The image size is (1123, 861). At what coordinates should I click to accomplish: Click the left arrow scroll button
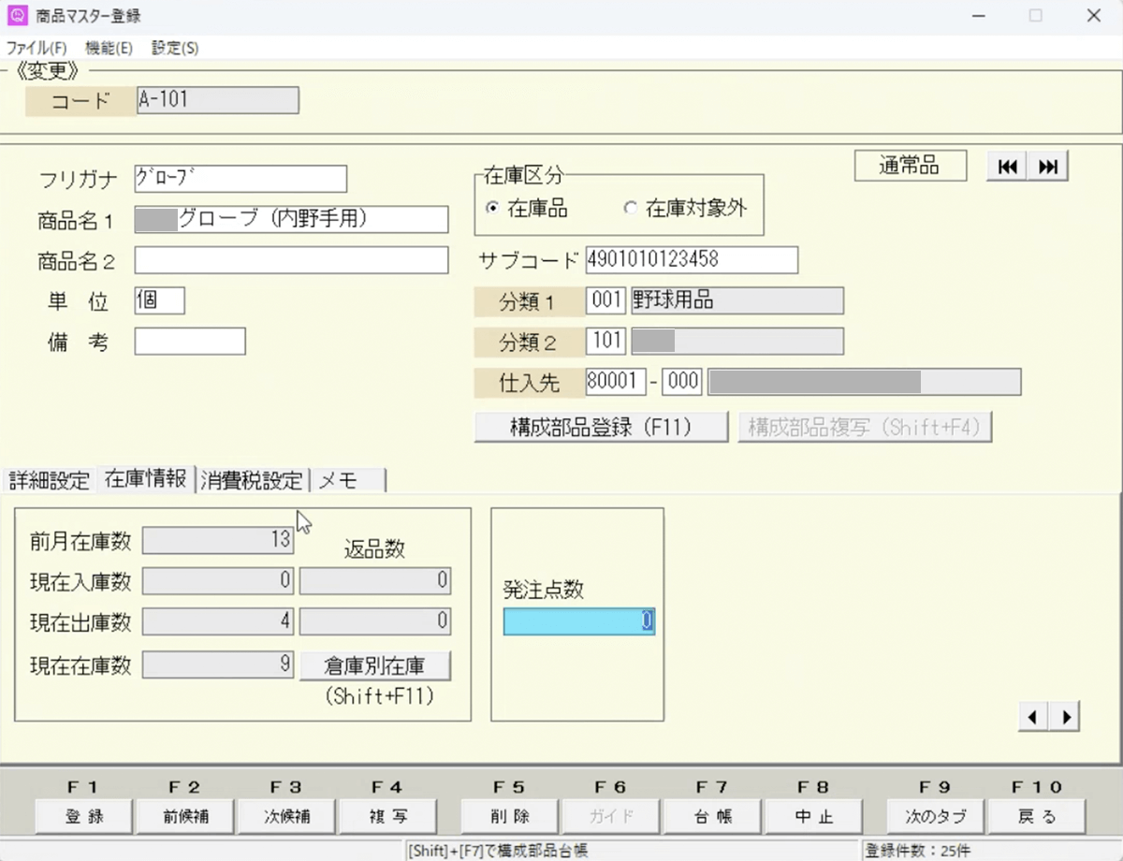click(1034, 717)
